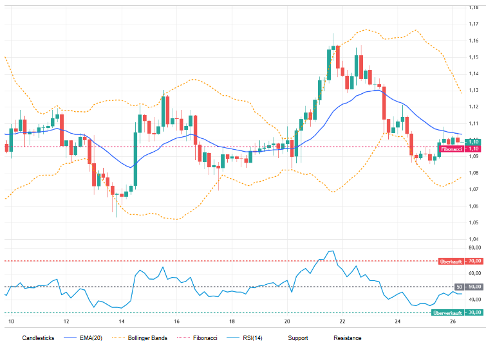Click the 1,11 price axis label
This screenshot has width=486, height=342.
473,123
